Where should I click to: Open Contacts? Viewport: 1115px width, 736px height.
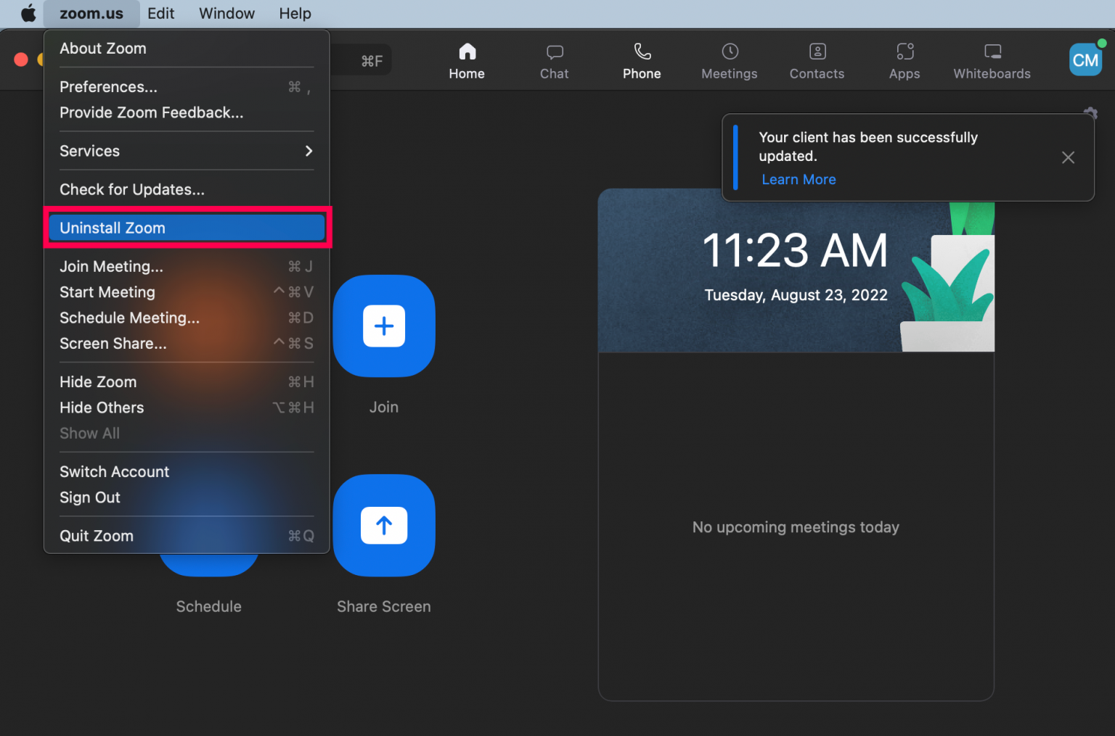click(817, 60)
